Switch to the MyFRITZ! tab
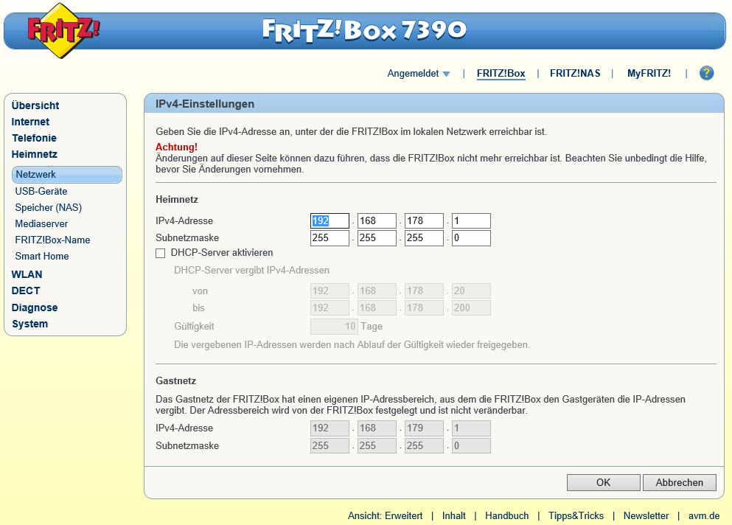 (x=649, y=74)
